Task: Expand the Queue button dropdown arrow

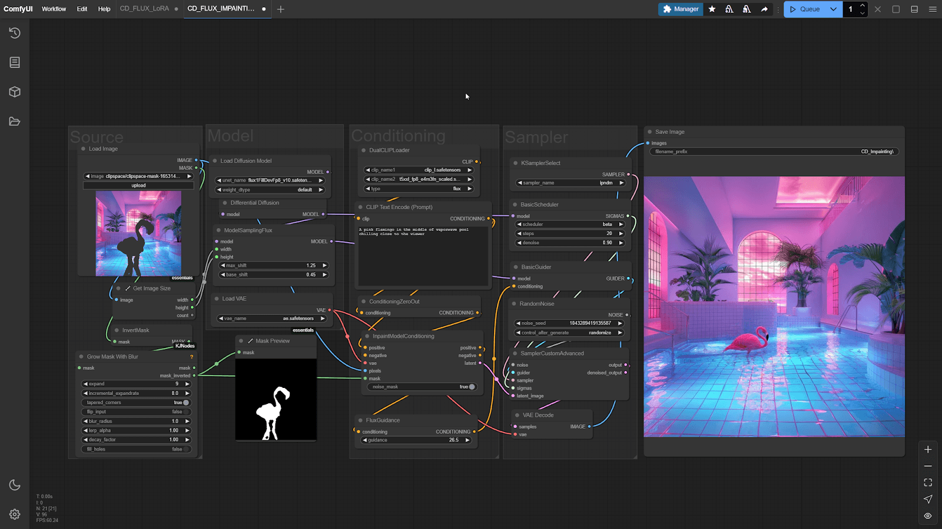Action: pyautogui.click(x=833, y=9)
